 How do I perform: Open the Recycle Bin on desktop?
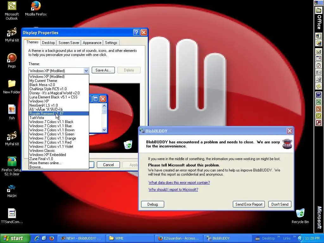(300, 216)
